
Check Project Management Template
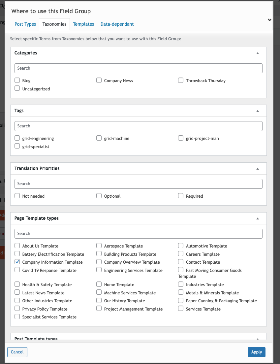[x=99, y=308]
